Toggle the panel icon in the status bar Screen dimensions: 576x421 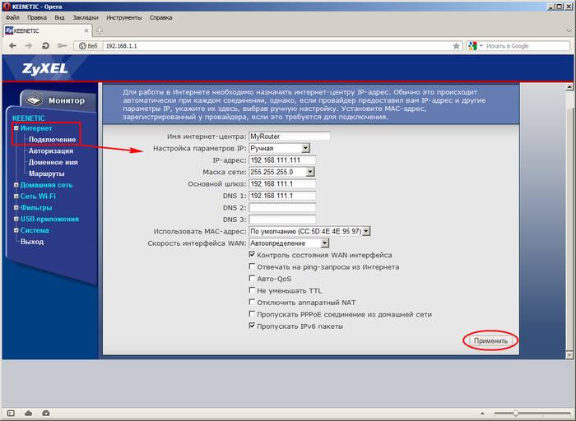(9, 412)
